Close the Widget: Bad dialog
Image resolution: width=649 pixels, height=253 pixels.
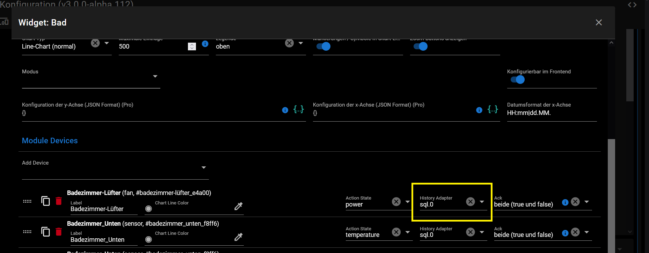tap(599, 22)
